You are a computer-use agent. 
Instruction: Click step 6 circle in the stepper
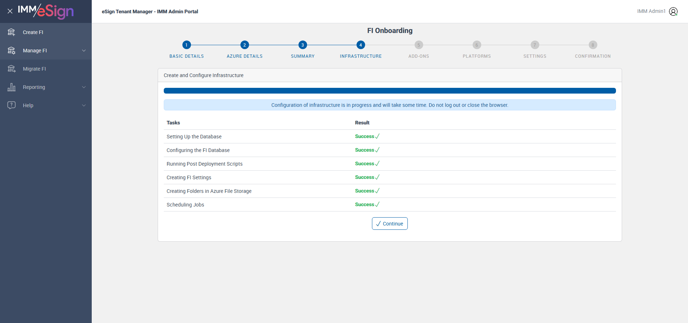tap(477, 45)
